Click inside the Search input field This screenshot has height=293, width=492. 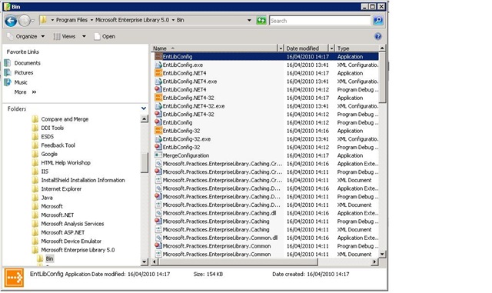[x=320, y=21]
